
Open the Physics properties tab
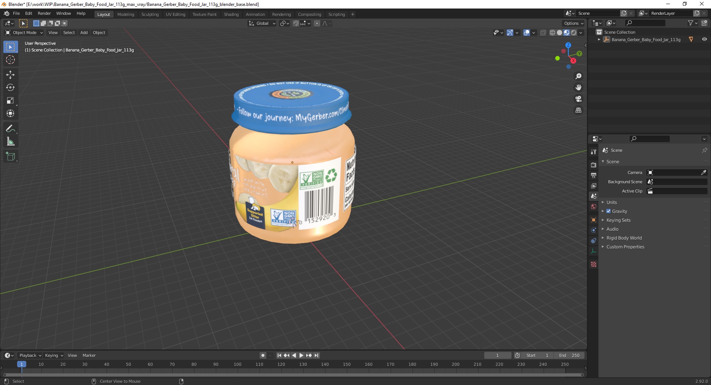point(594,230)
